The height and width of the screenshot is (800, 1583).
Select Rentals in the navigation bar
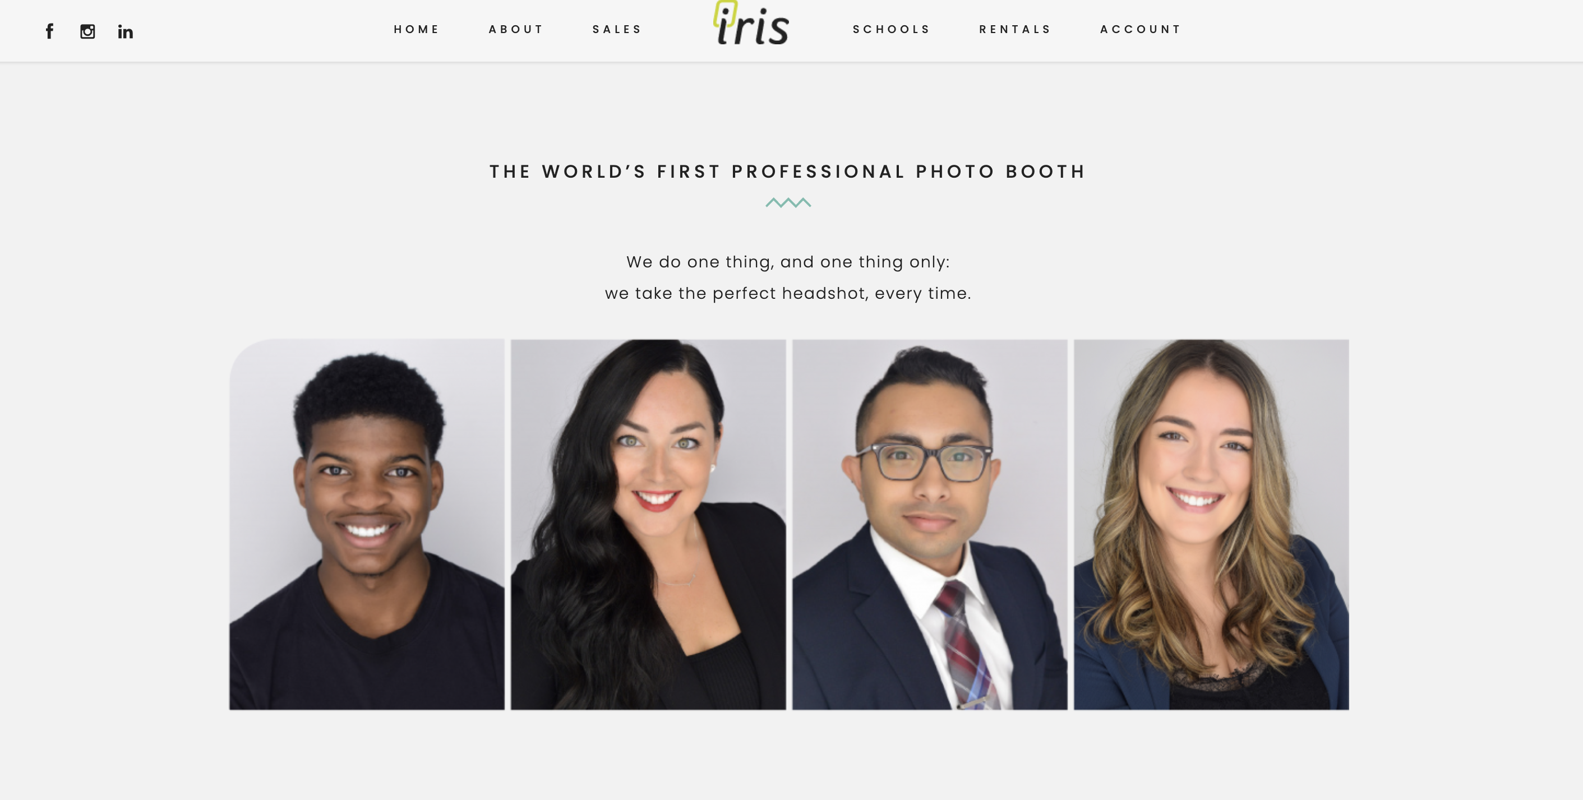point(1015,30)
